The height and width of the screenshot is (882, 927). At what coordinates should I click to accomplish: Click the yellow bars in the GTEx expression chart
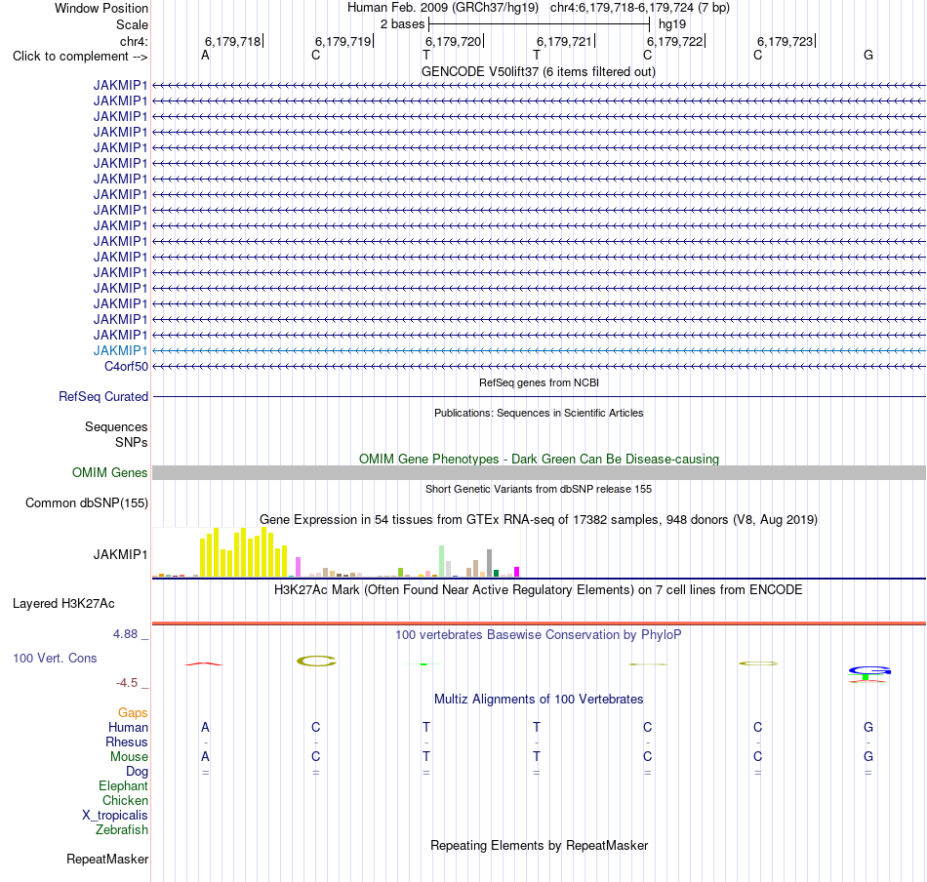[244, 553]
